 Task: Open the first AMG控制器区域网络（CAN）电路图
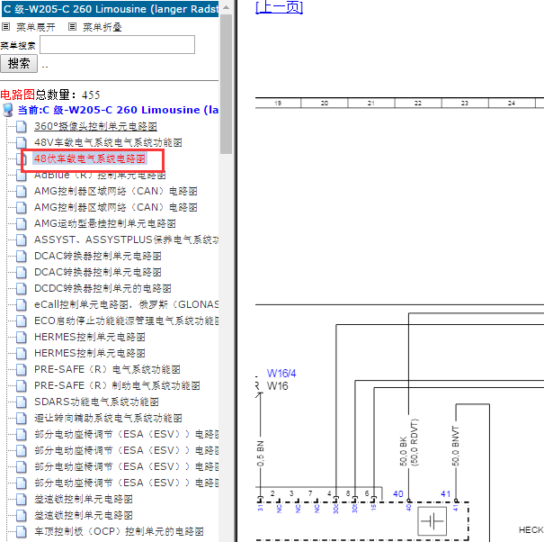coord(115,191)
